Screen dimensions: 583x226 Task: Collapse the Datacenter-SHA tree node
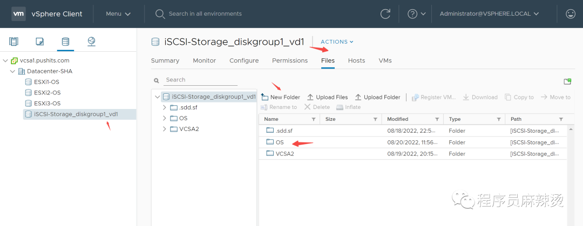[x=12, y=71]
